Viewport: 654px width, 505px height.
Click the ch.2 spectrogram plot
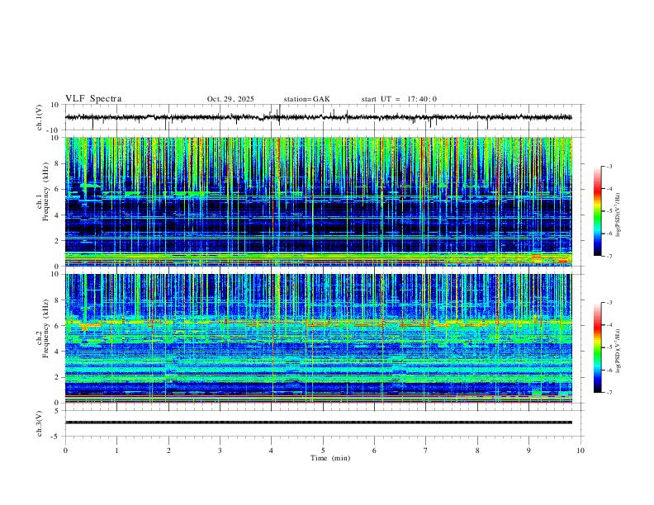[x=319, y=338]
